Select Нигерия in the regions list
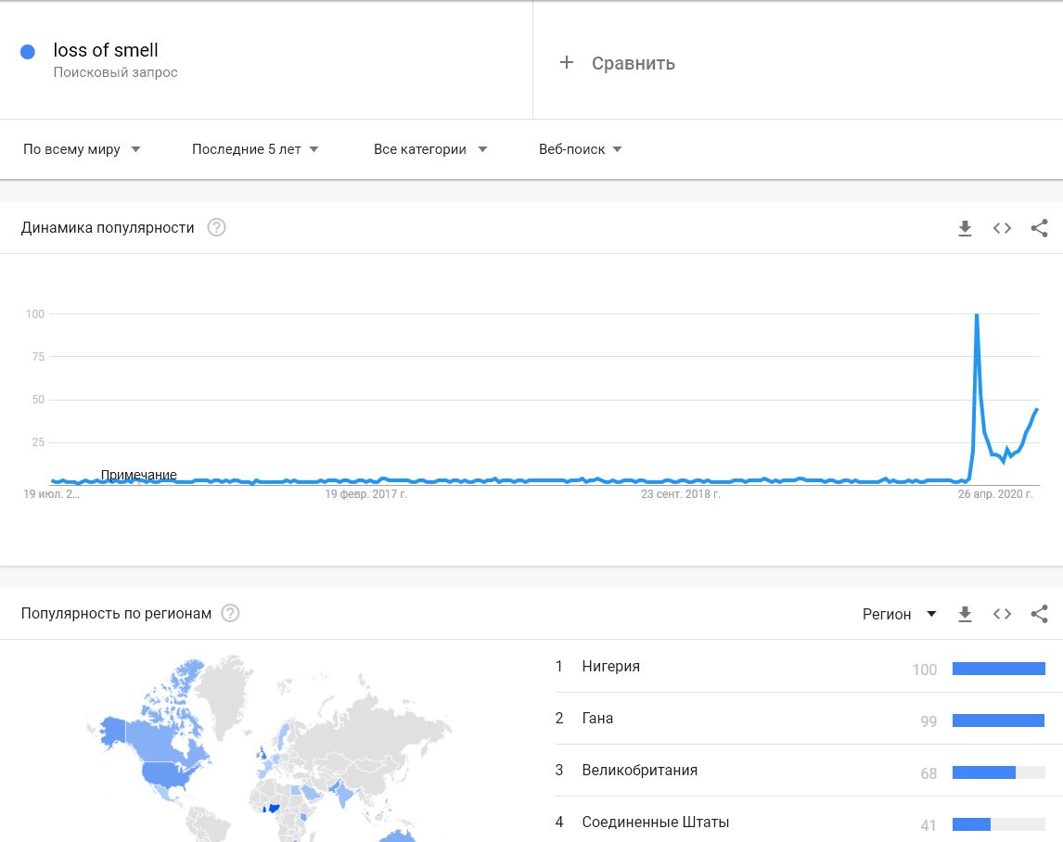Viewport: 1063px width, 842px height. (x=610, y=666)
